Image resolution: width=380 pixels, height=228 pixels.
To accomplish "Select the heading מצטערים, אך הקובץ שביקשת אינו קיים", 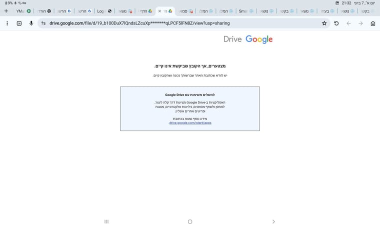I will coord(190,66).
